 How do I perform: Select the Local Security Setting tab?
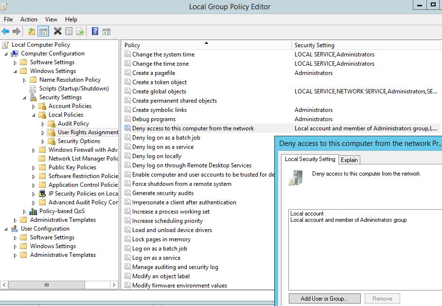[x=310, y=159]
